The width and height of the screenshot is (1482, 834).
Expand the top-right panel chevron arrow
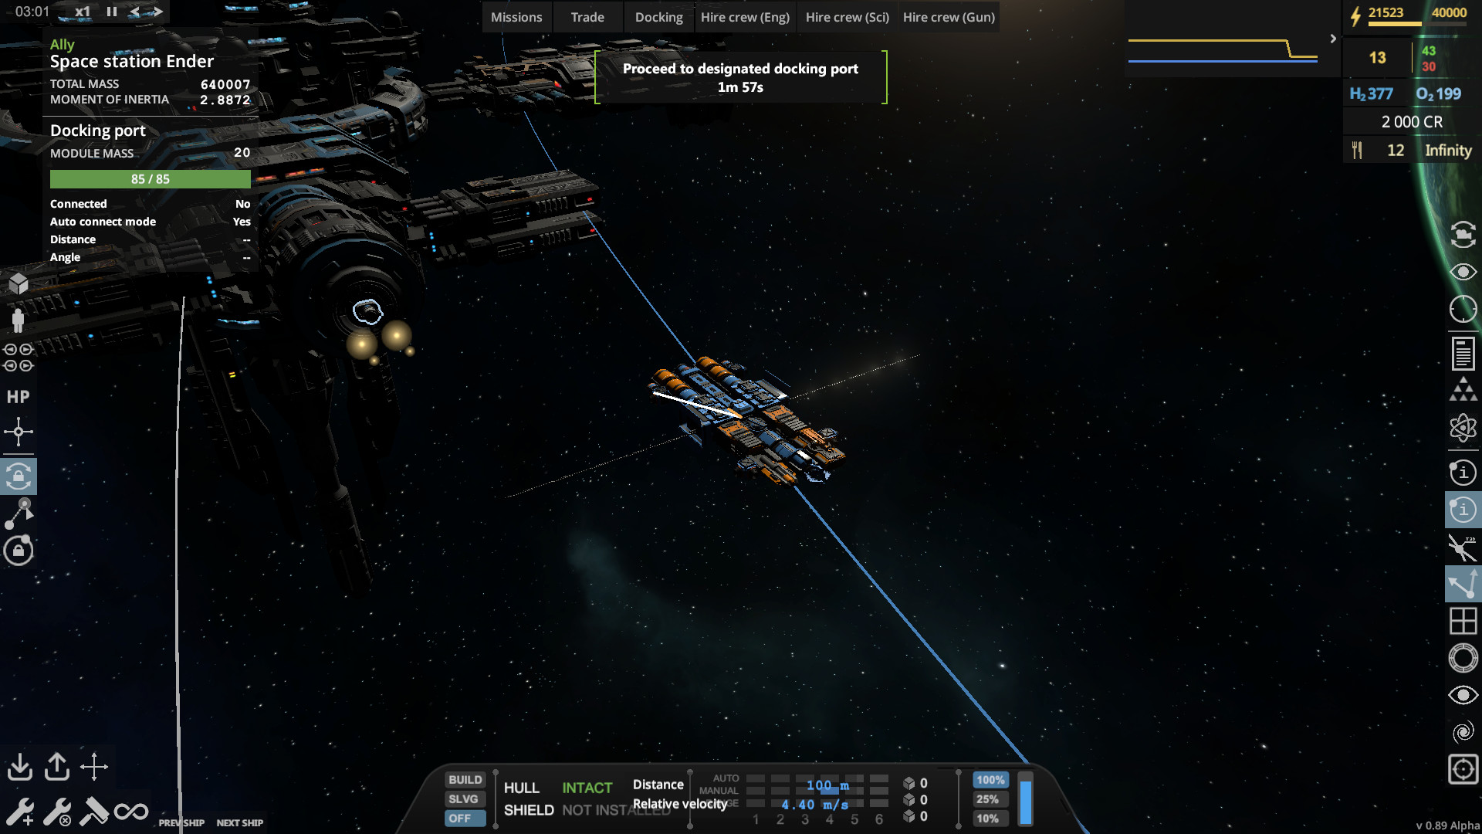(x=1331, y=38)
